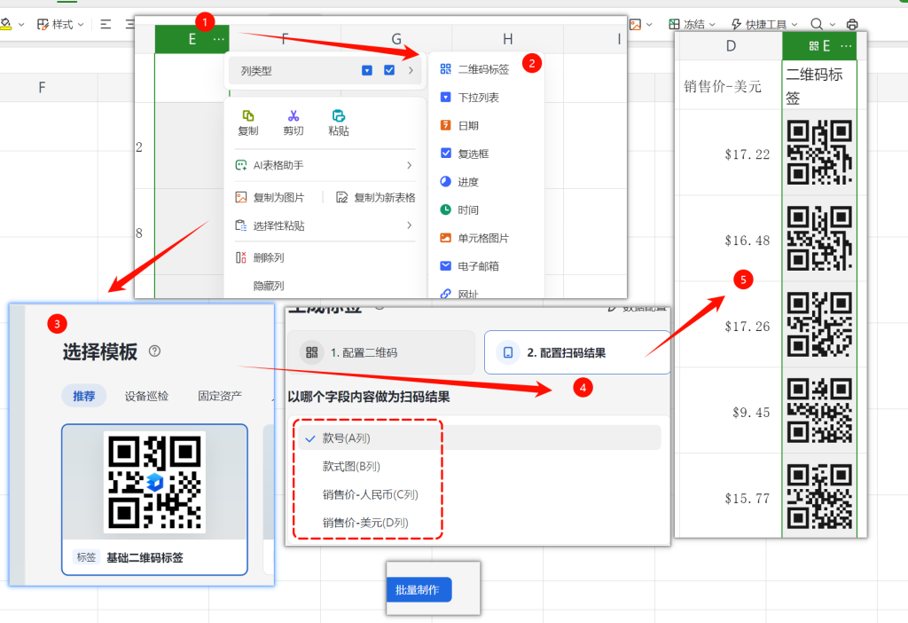Select 款号(A列) as scan result field
The width and height of the screenshot is (908, 623).
480,438
